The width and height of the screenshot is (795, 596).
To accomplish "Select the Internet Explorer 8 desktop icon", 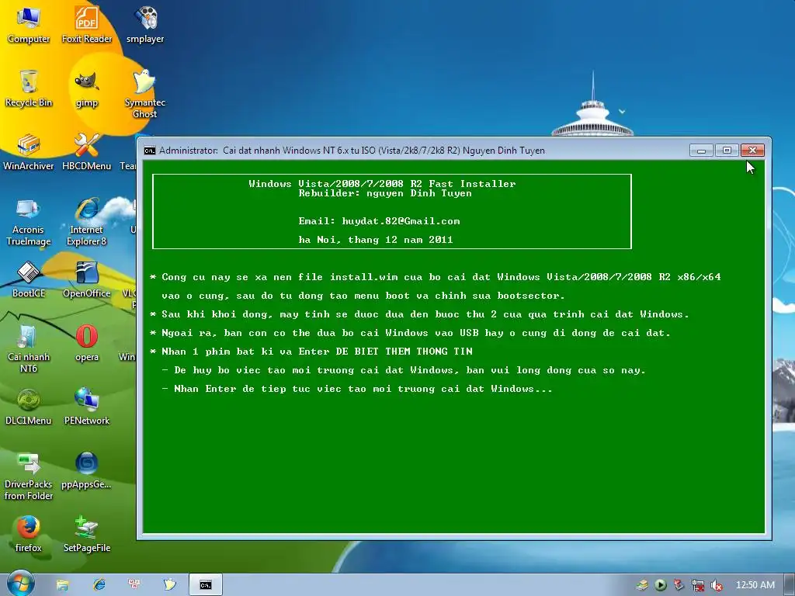I will pyautogui.click(x=87, y=222).
